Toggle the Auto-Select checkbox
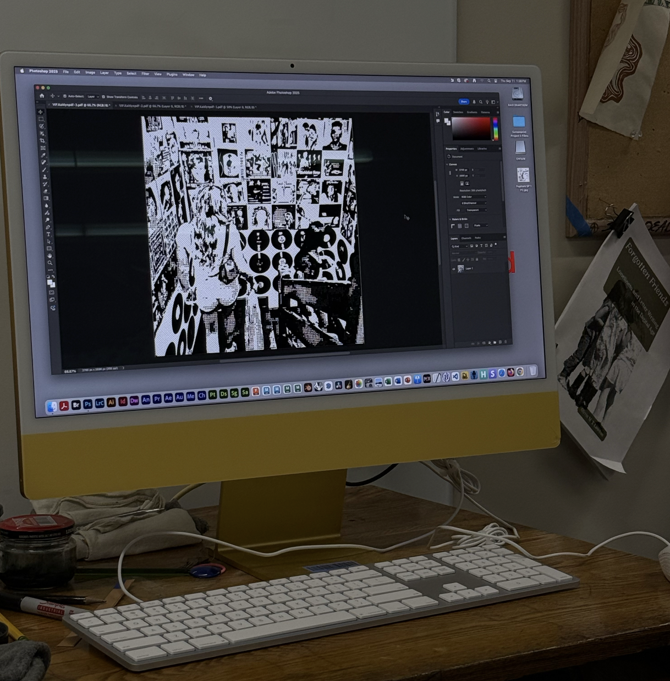This screenshot has height=681, width=670. [65, 96]
